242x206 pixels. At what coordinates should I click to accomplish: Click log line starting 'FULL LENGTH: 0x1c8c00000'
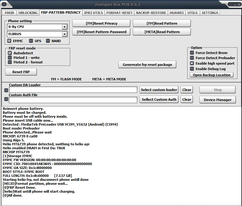[37, 176]
